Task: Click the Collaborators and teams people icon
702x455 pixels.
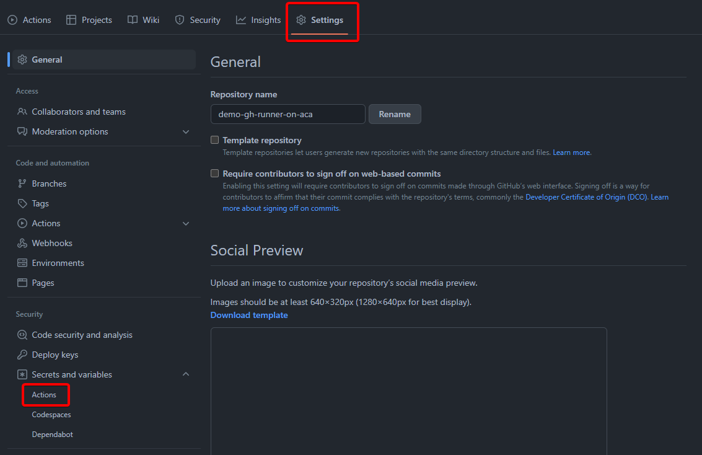Action: (x=22, y=112)
